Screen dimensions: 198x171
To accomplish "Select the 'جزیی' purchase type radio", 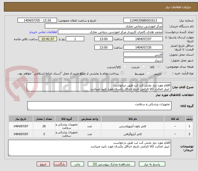I will [x=165, y=73].
